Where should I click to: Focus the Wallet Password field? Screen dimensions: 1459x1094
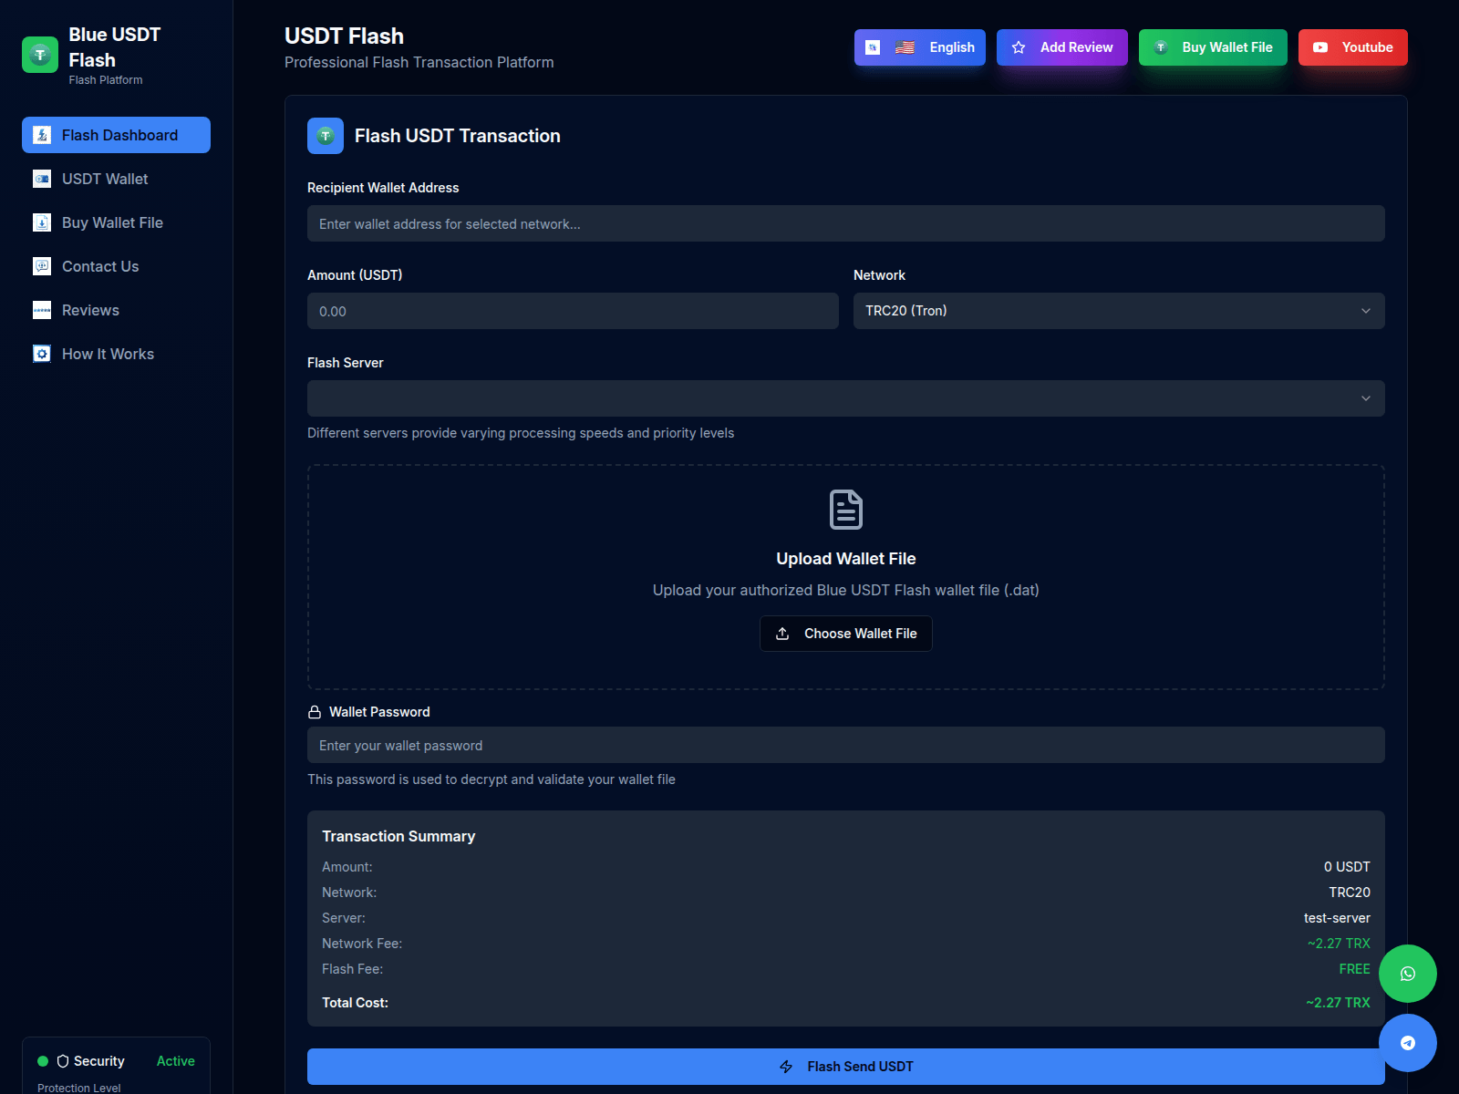846,745
